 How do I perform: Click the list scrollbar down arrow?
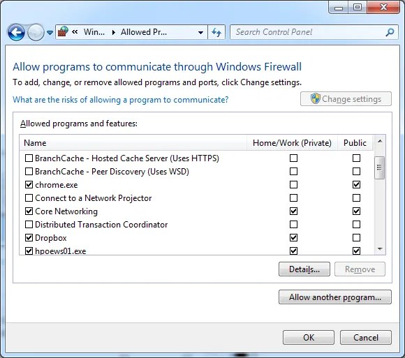coord(380,249)
